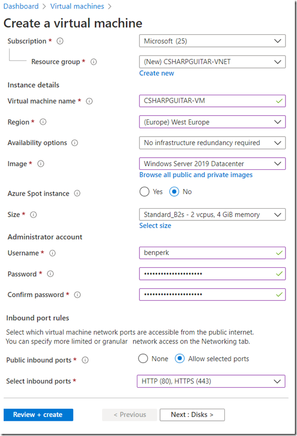Click into the Username field

212,253
